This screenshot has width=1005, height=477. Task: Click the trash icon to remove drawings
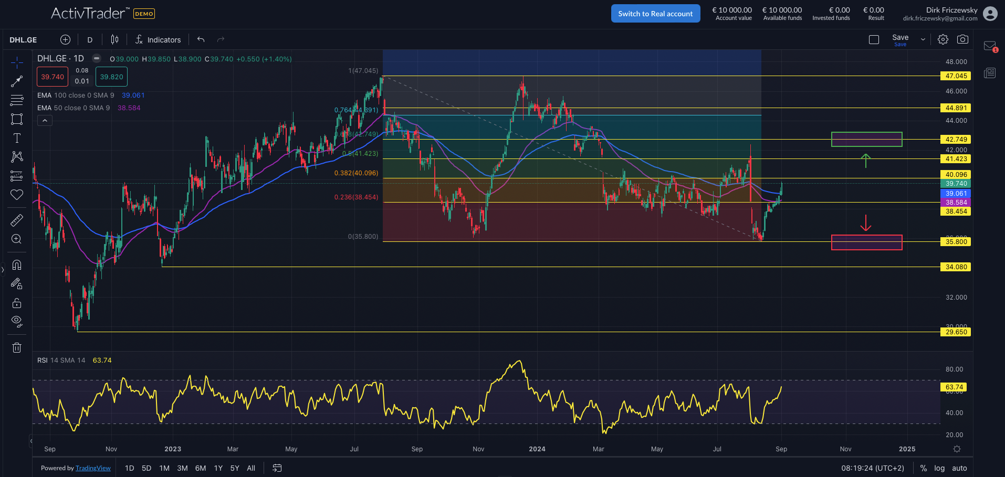coord(17,347)
